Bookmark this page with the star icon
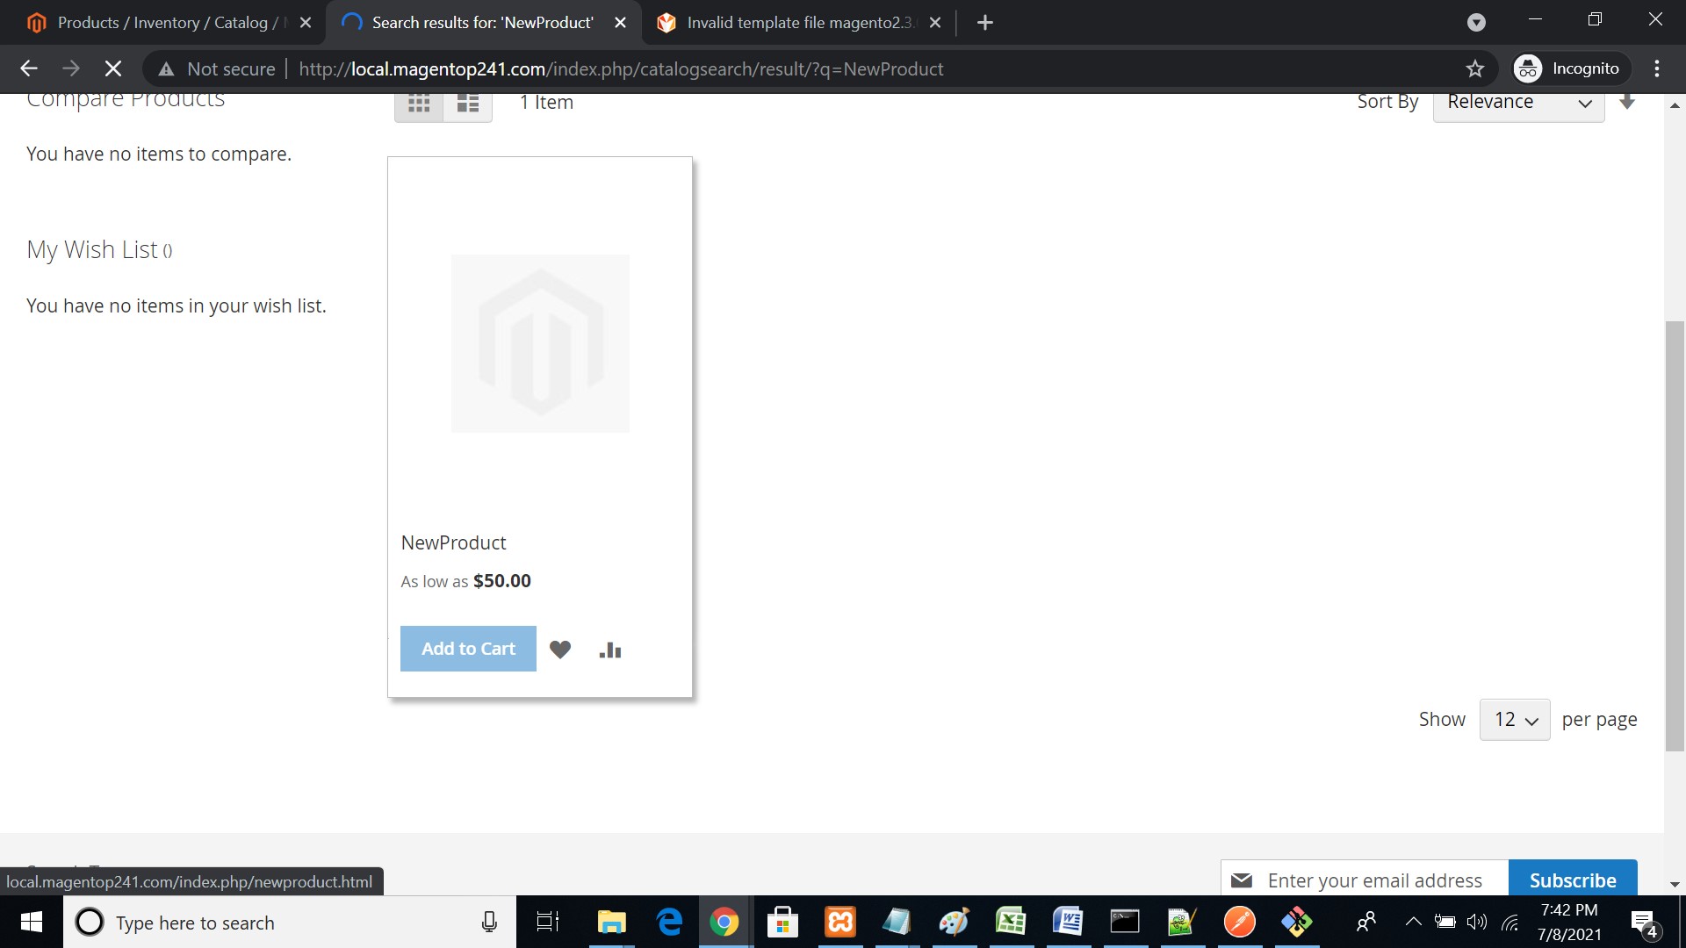The image size is (1686, 948). tap(1474, 68)
